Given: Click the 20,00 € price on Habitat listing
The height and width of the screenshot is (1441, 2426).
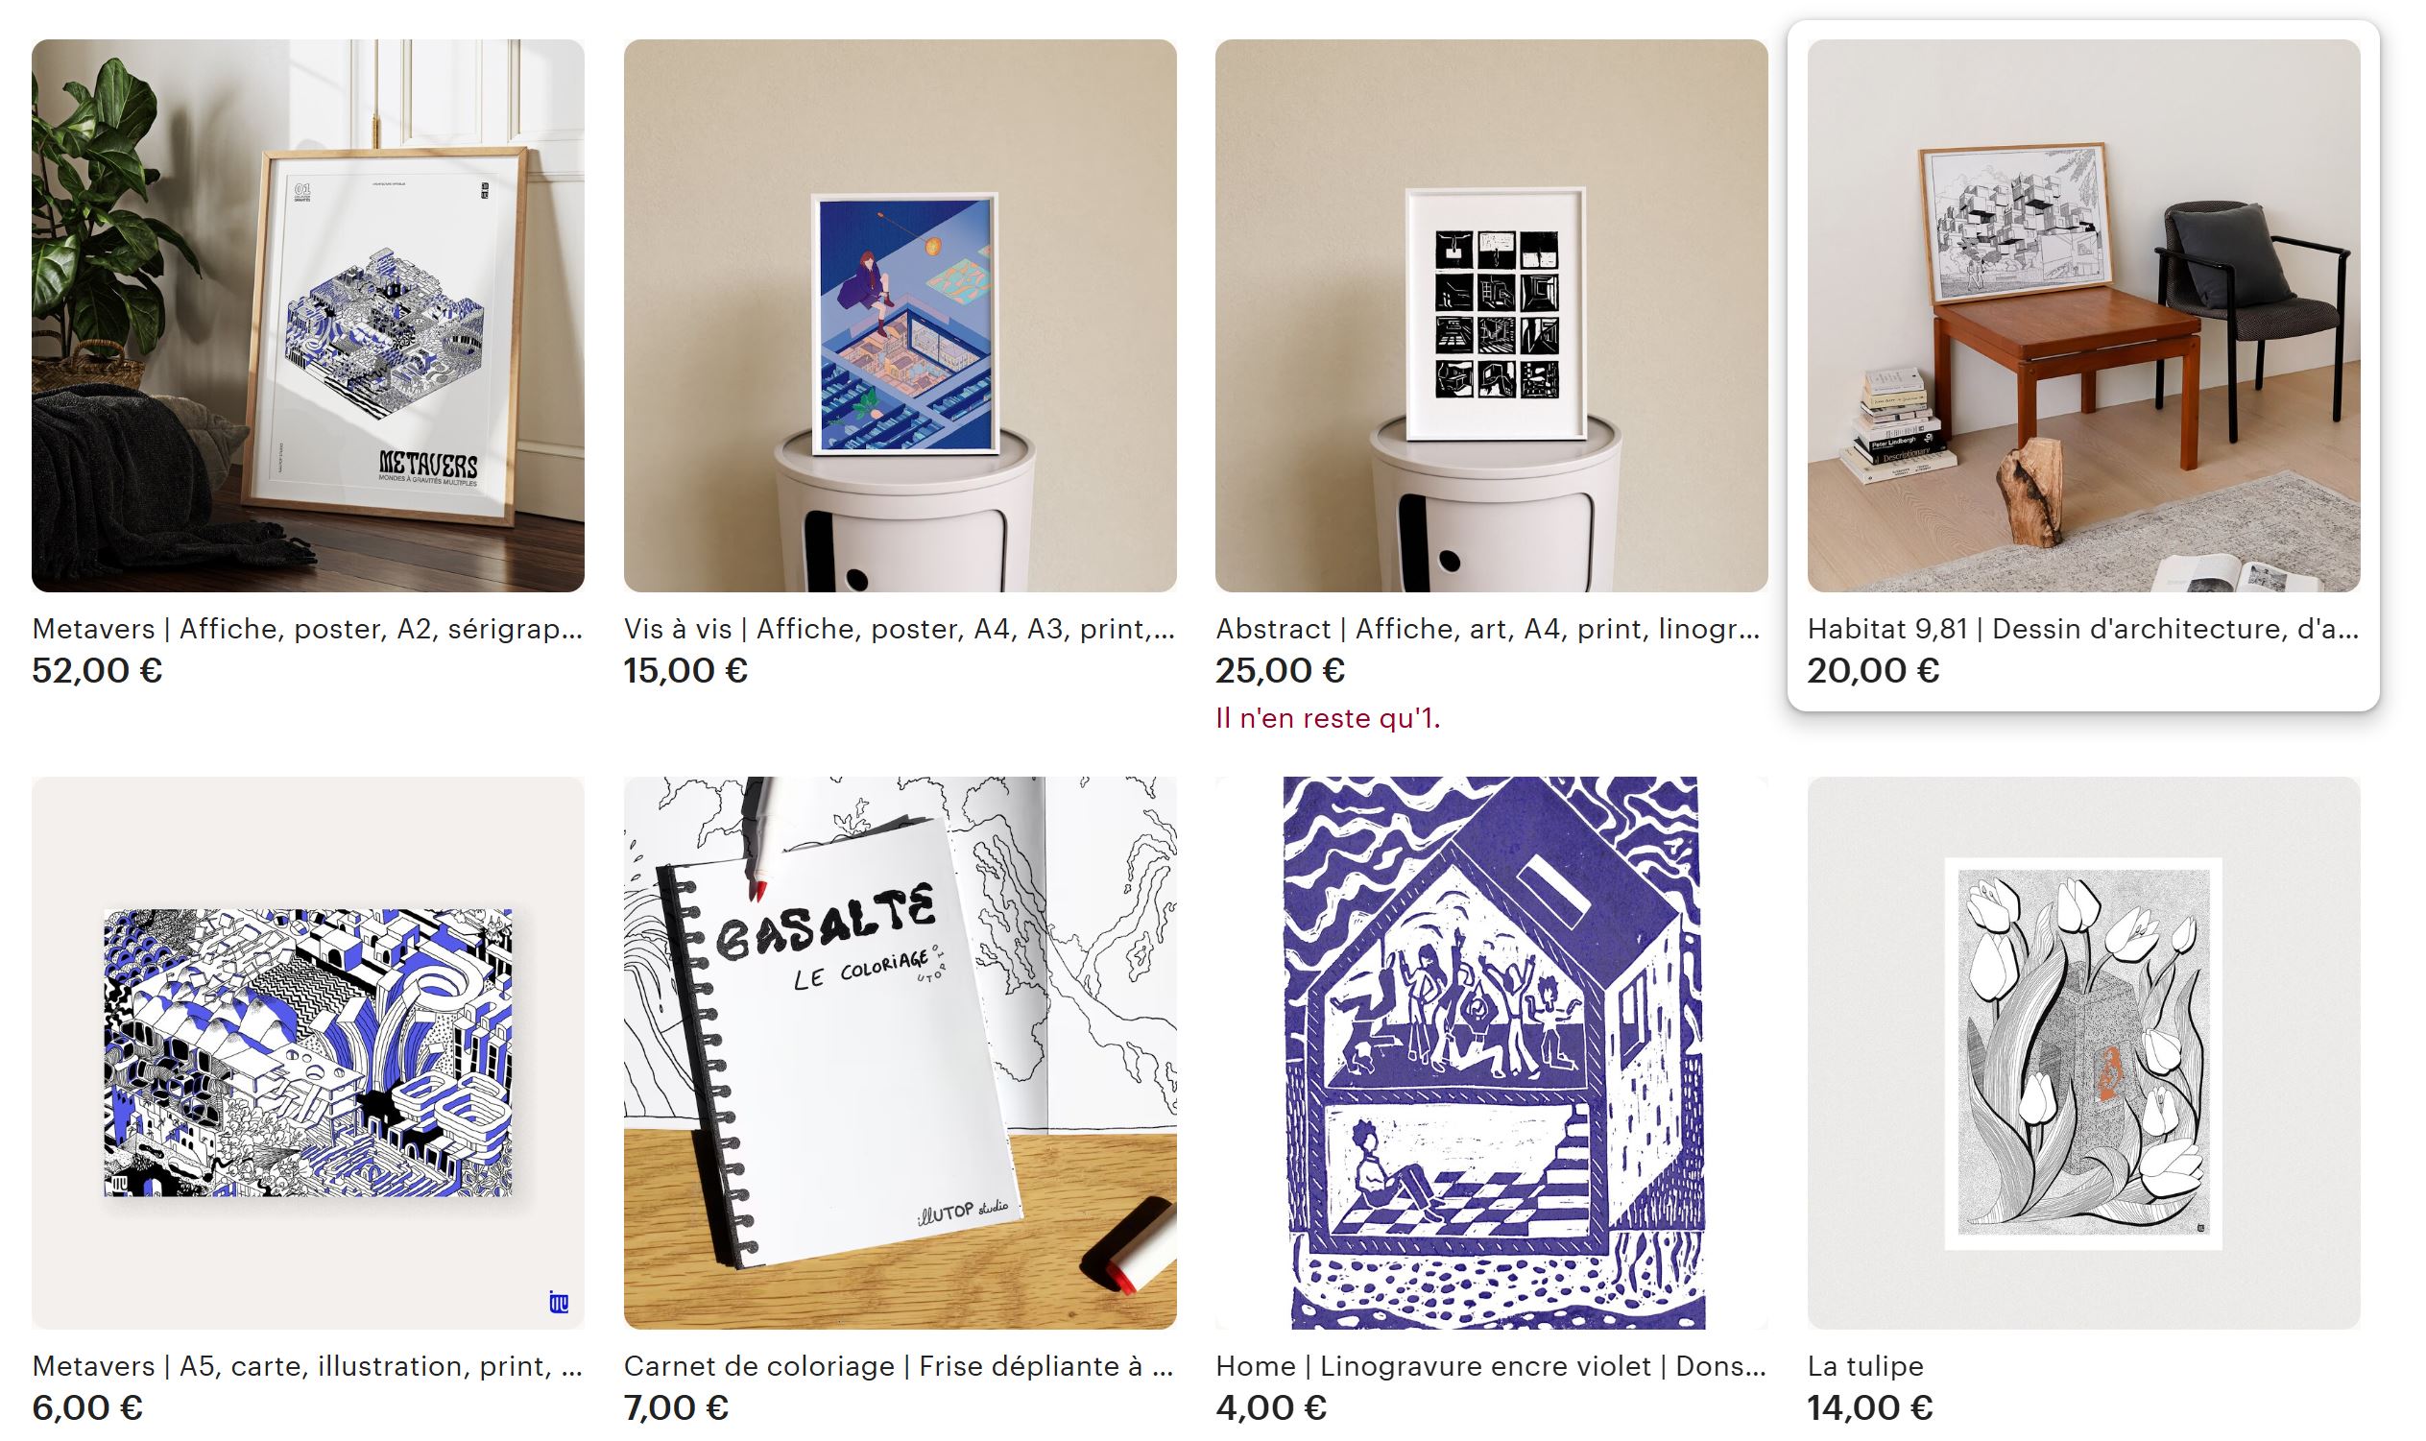Looking at the screenshot, I should tap(1874, 671).
